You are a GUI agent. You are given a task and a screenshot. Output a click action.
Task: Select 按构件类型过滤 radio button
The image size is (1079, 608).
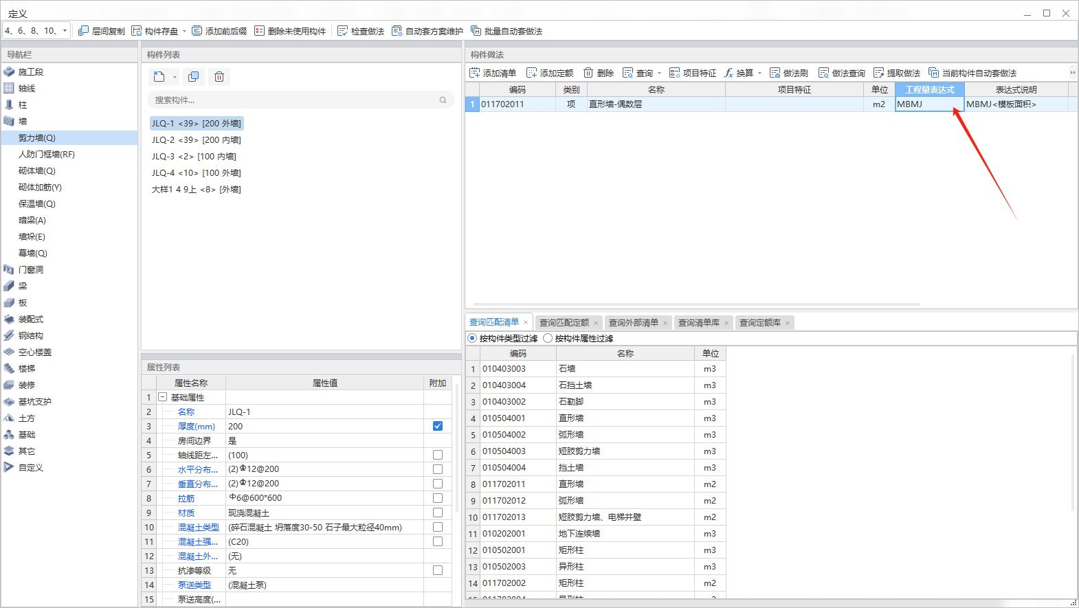(x=472, y=338)
